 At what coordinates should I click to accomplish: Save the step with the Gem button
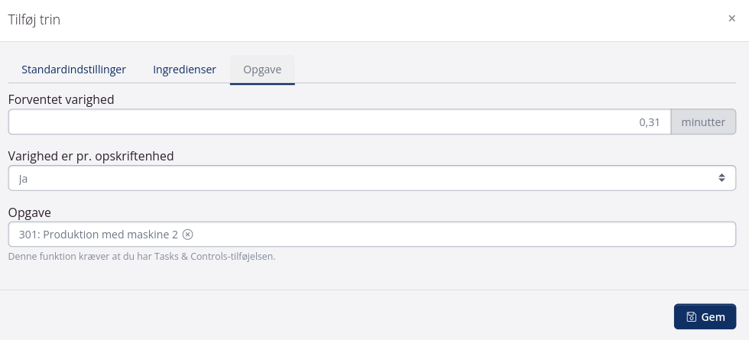tap(705, 316)
